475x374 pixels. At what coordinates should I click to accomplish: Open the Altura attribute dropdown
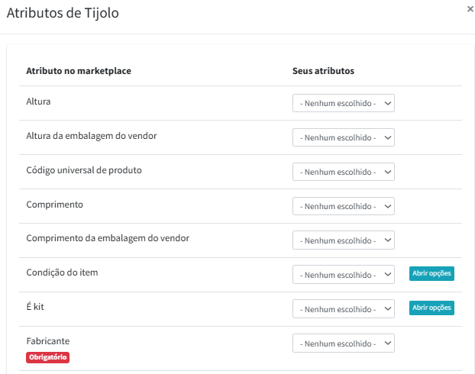coord(344,103)
